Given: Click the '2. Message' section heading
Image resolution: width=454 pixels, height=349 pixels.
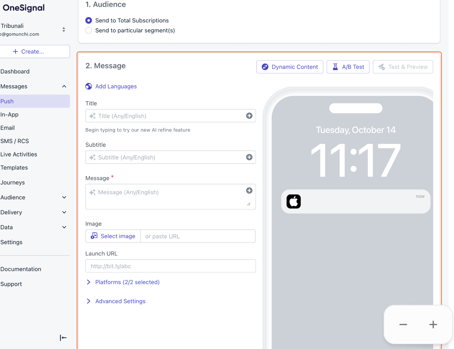Looking at the screenshot, I should coord(106,66).
